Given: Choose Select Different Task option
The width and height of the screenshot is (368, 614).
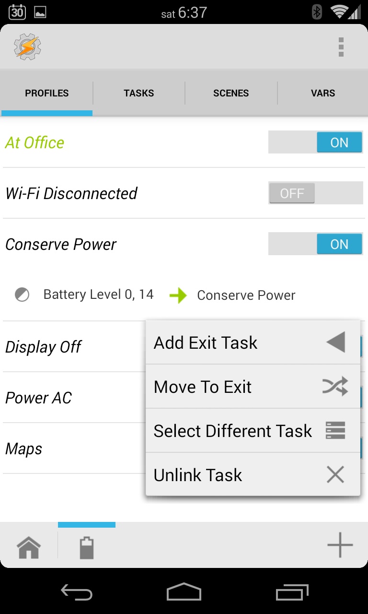Looking at the screenshot, I should click(x=253, y=431).
